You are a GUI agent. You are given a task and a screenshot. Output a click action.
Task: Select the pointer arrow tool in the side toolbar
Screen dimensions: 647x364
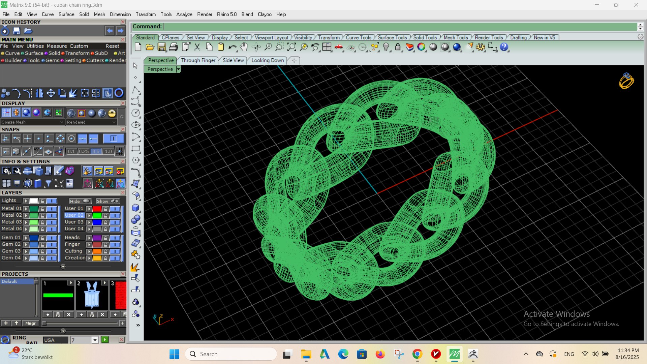tap(135, 66)
